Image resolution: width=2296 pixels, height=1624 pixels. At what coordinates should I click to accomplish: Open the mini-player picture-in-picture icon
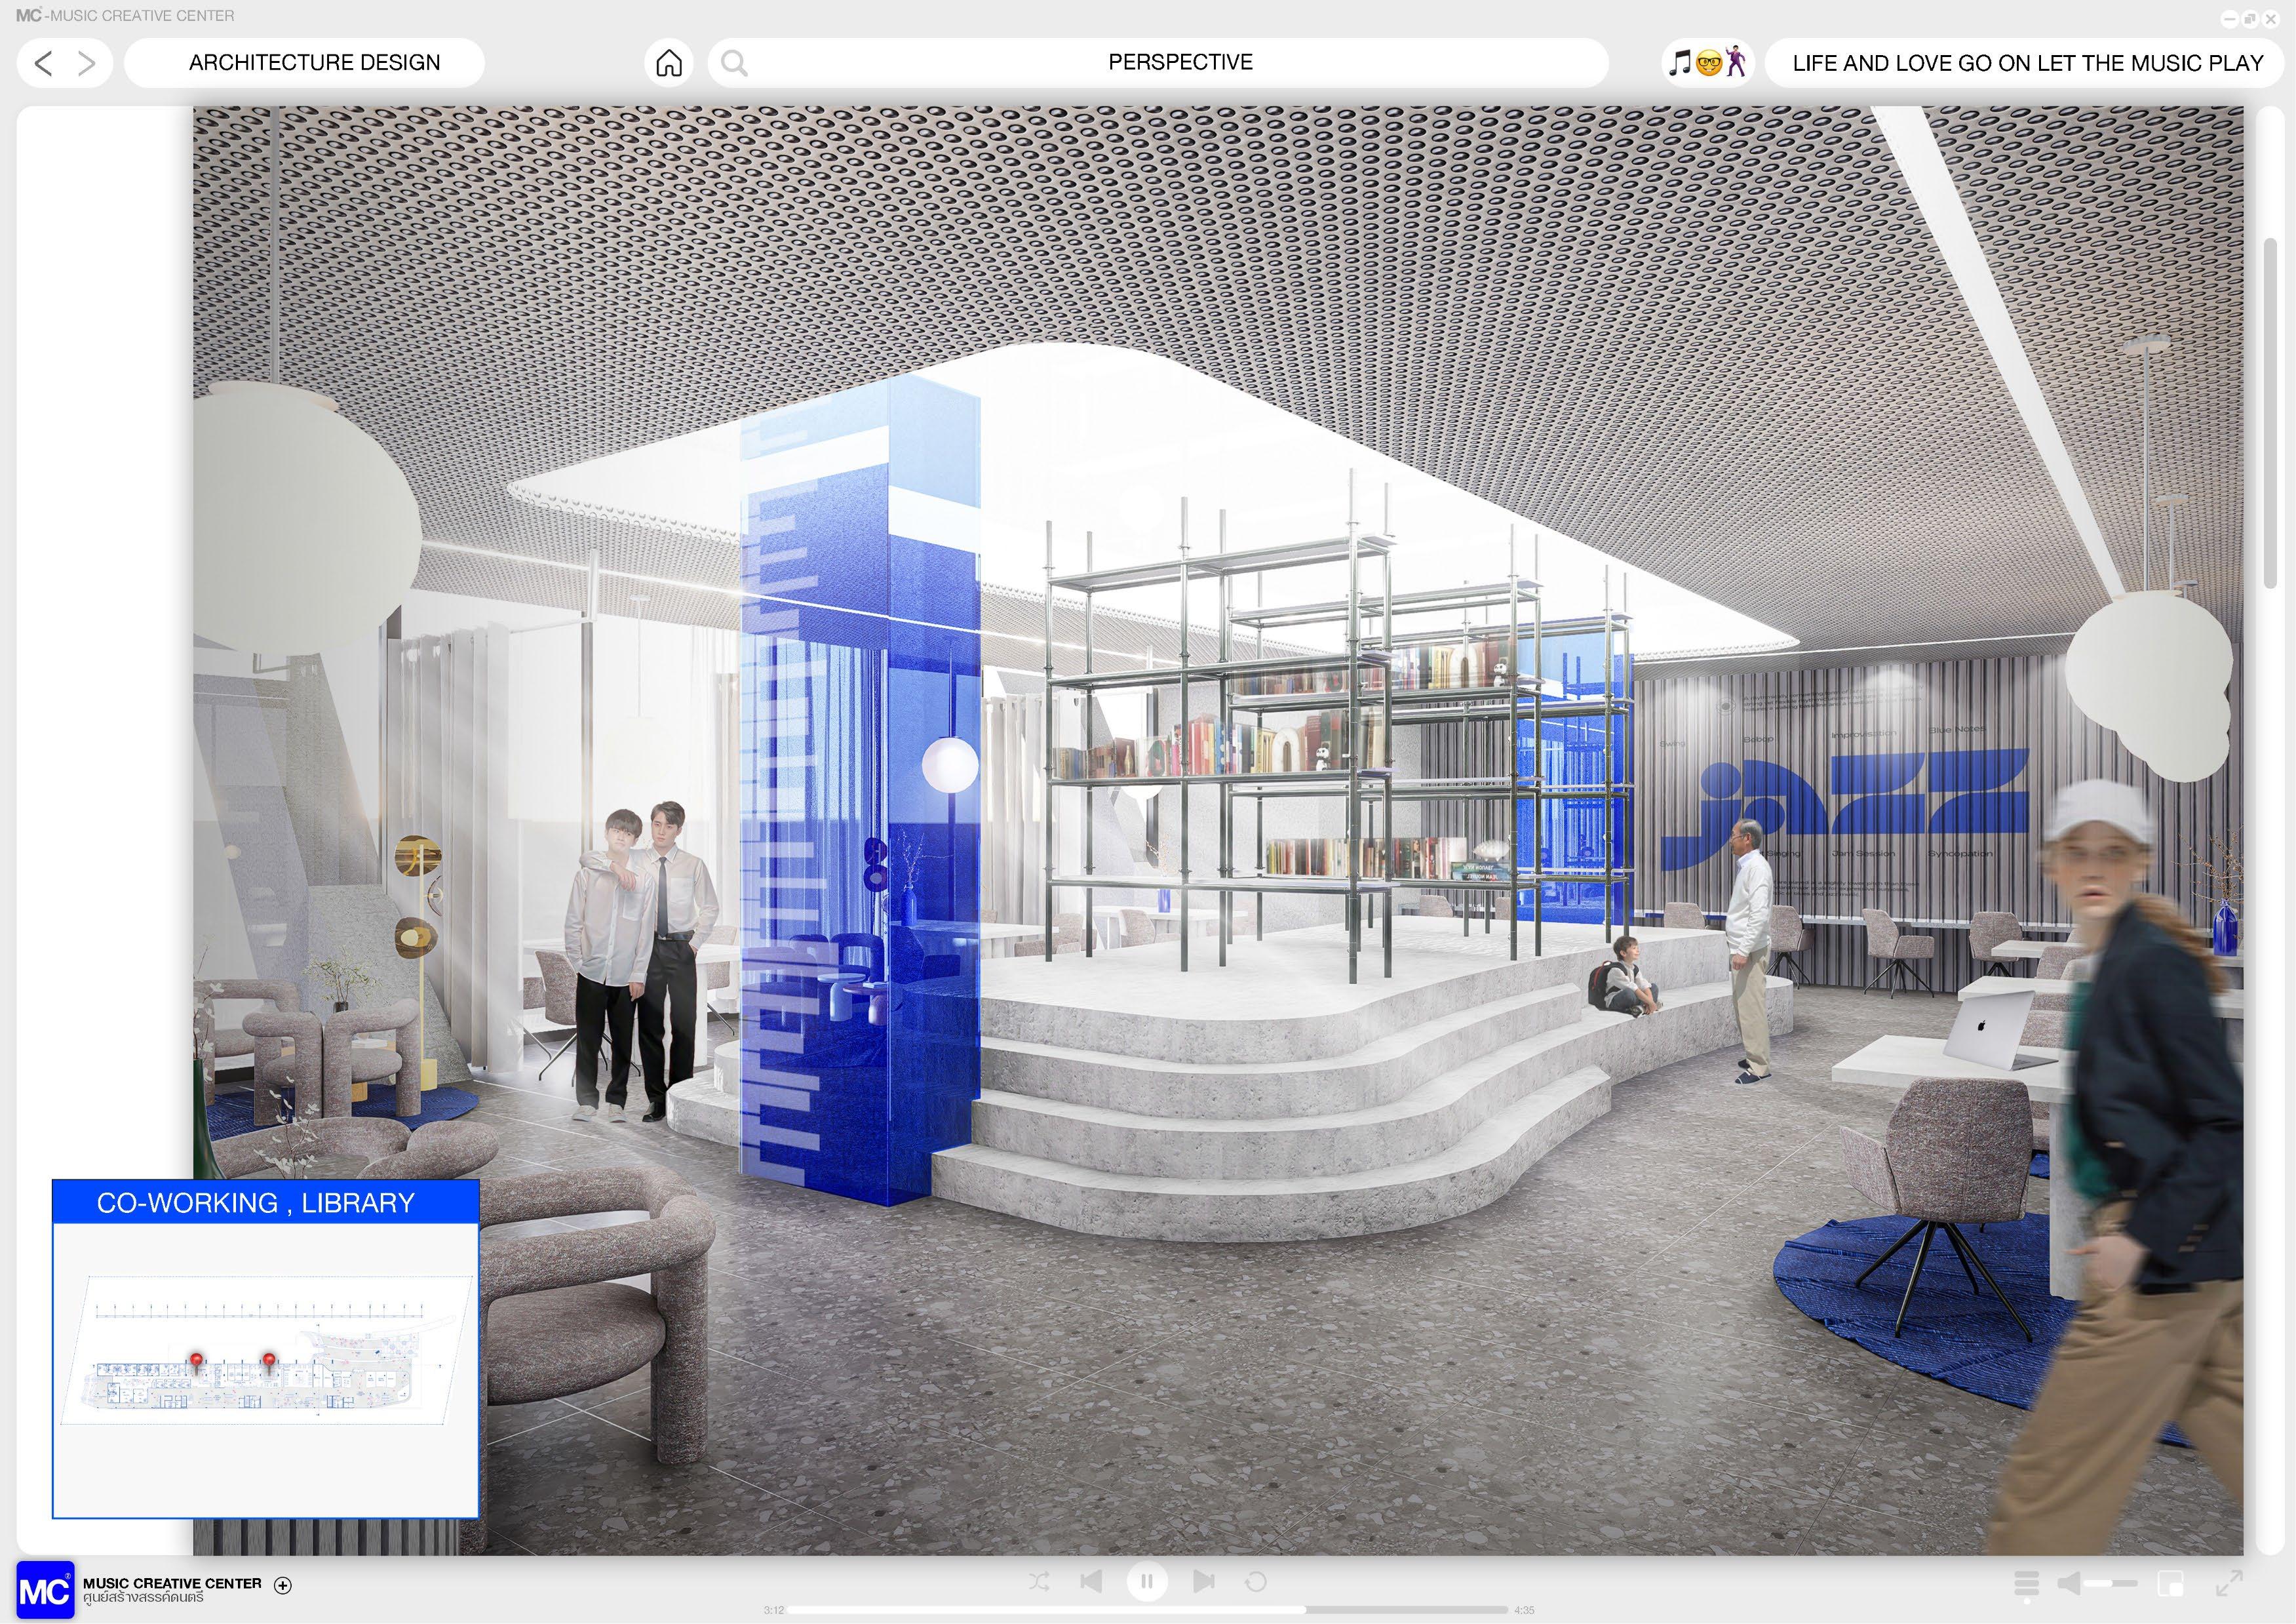tap(2170, 1583)
